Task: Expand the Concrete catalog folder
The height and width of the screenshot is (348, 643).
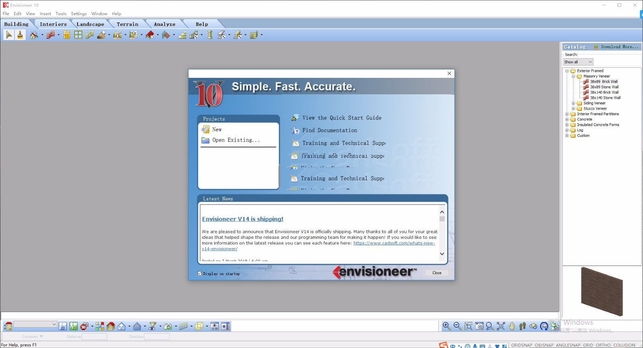Action: 567,119
